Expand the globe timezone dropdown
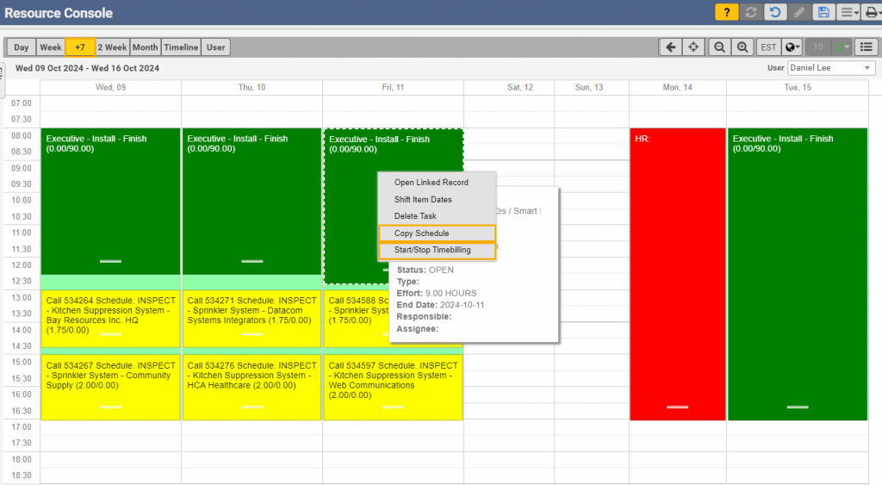 (x=792, y=47)
